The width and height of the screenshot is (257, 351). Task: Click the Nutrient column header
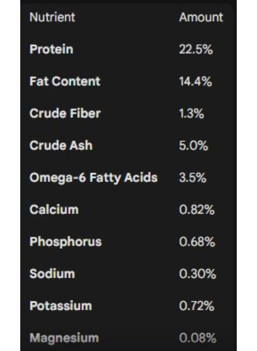pos(52,17)
